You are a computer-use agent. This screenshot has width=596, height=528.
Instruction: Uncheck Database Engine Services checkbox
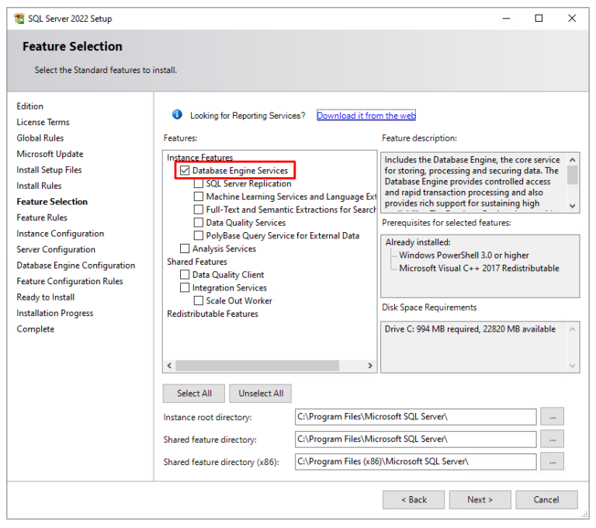(185, 170)
